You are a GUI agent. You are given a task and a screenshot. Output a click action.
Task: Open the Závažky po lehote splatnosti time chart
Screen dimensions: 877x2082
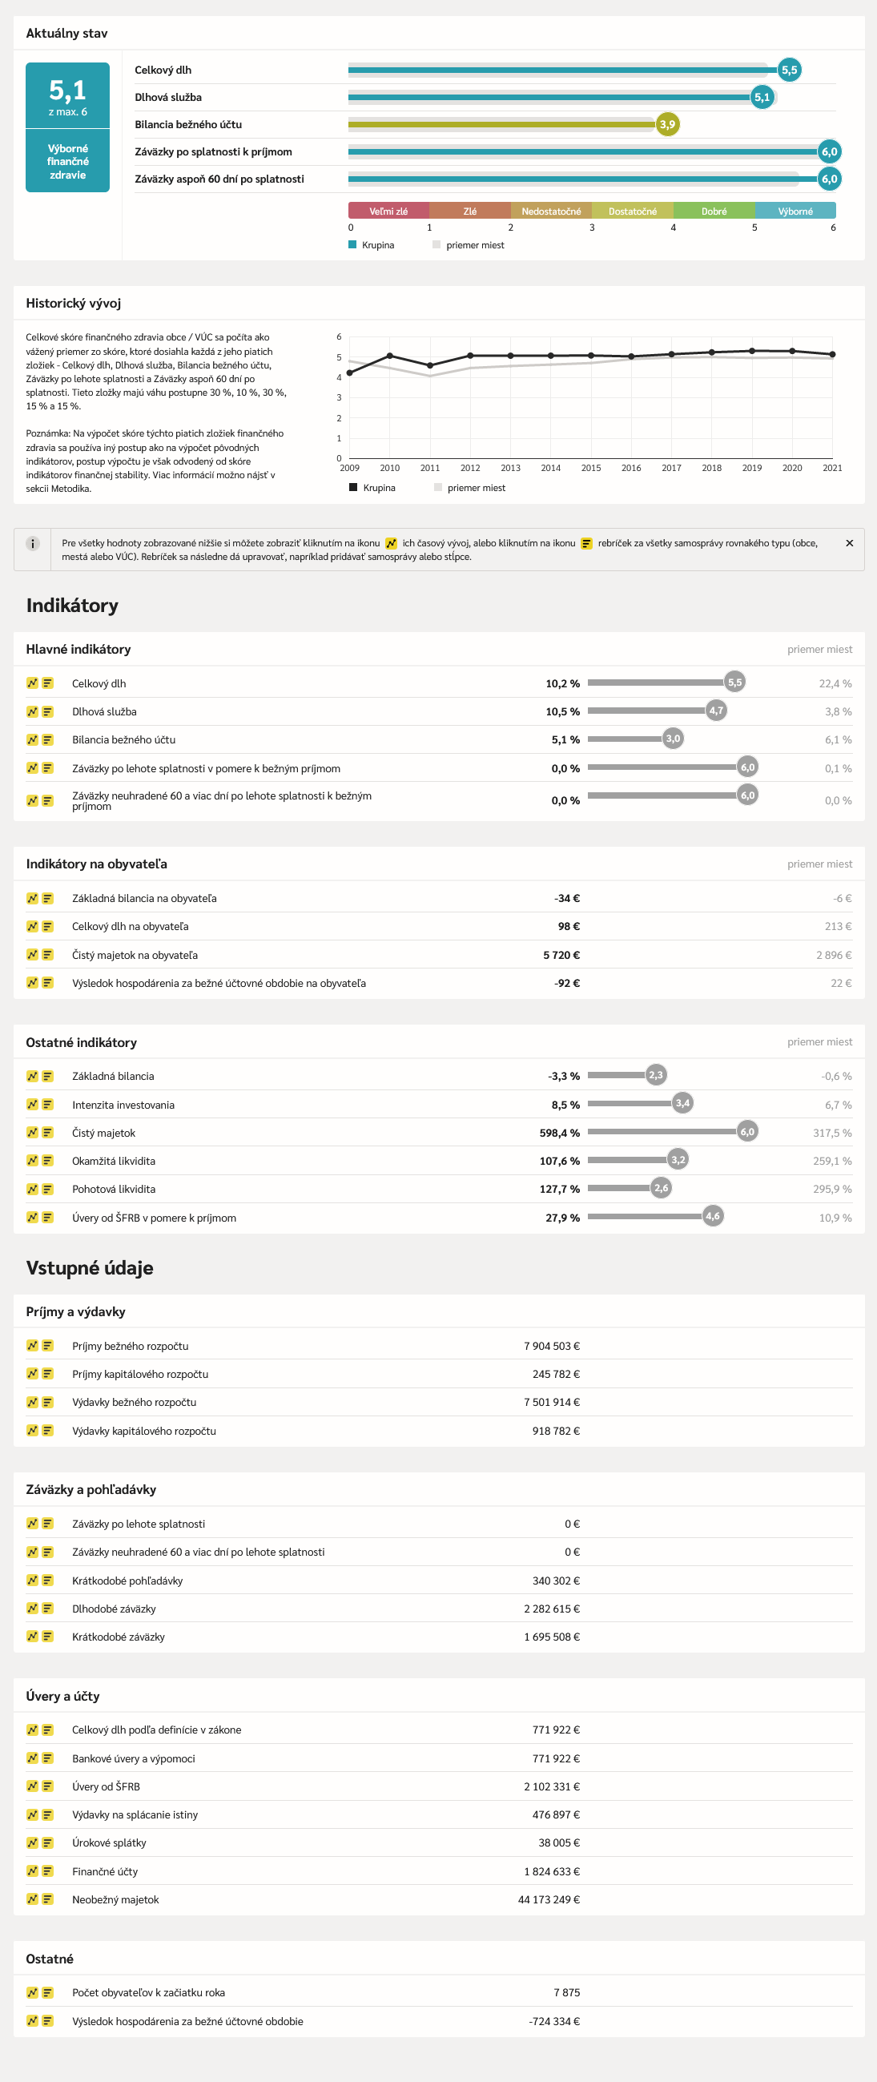pos(32,1524)
